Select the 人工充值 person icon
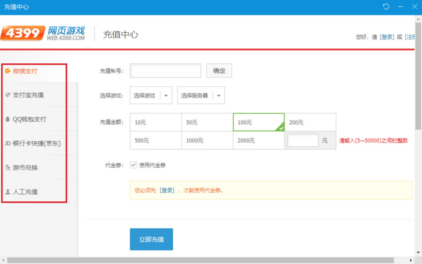Screen dimensions: 422x264 tap(8, 192)
